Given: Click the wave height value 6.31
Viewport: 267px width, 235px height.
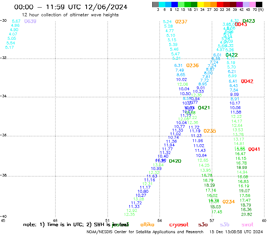Looking at the screenshot, I should pyautogui.click(x=178, y=65).
